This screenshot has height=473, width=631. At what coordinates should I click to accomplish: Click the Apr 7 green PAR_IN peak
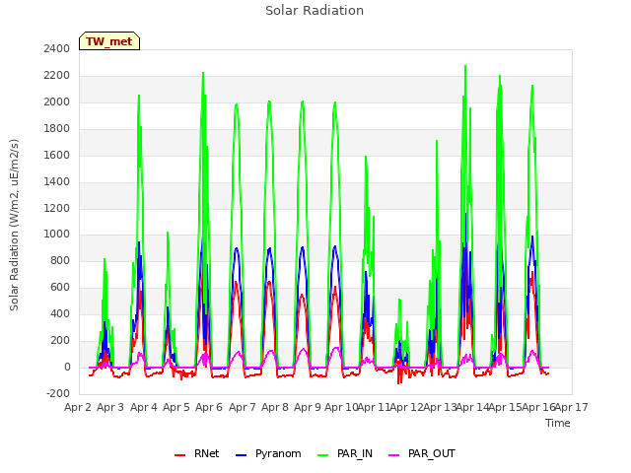tap(237, 104)
